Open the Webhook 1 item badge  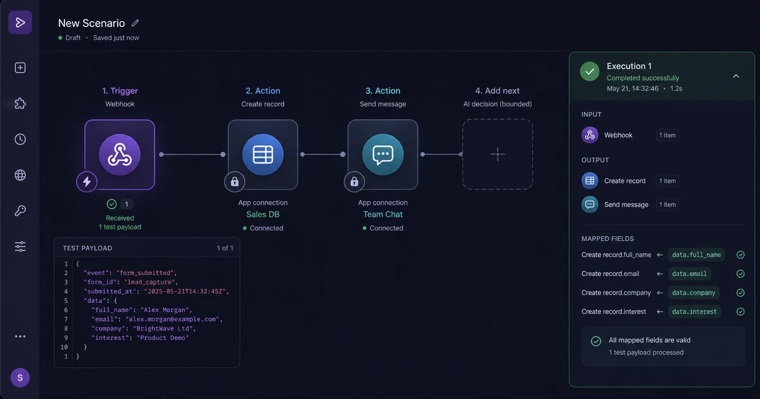[667, 135]
